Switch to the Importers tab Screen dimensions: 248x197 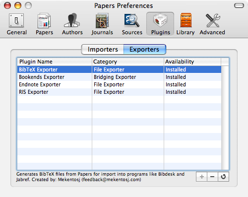click(103, 49)
